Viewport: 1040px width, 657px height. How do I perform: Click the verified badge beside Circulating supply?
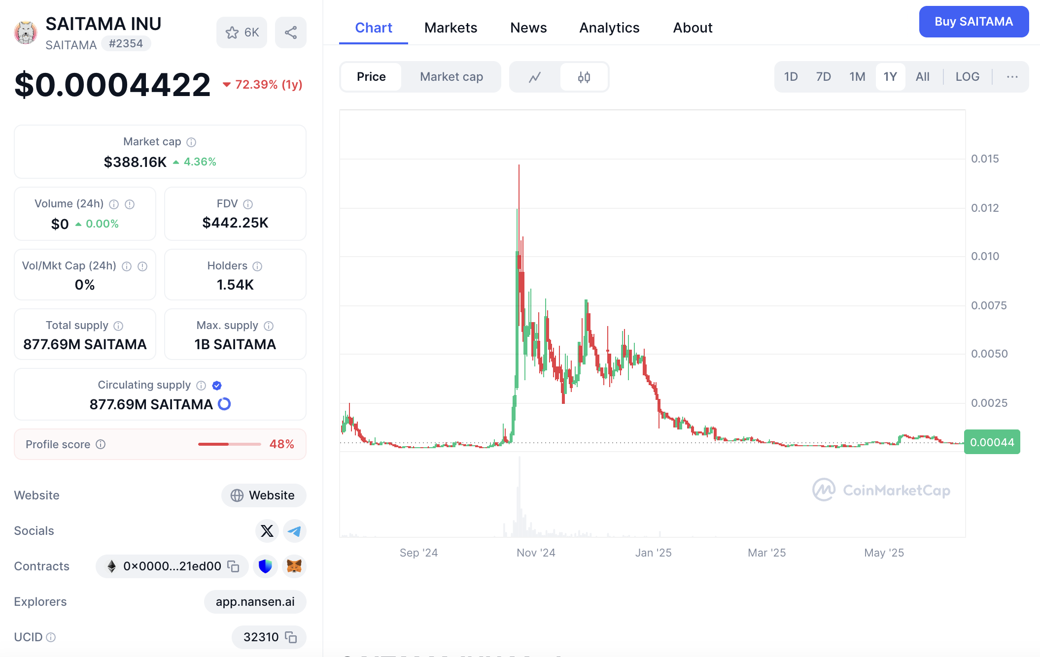217,386
